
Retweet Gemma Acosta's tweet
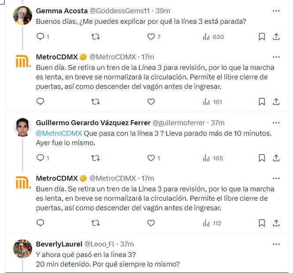tap(95, 37)
